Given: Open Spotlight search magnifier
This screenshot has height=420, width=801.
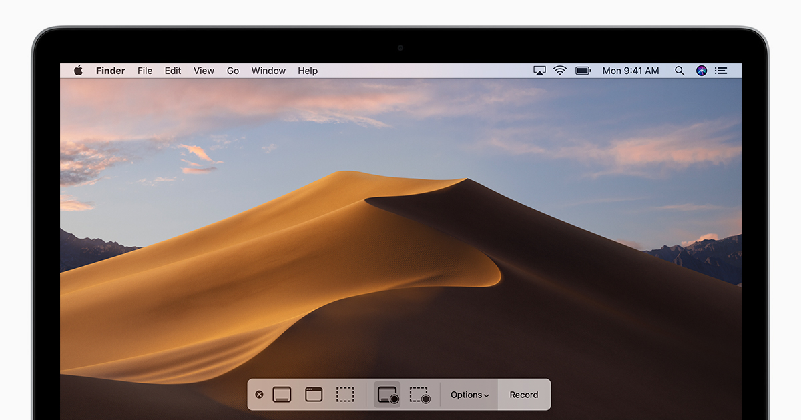Looking at the screenshot, I should 680,71.
